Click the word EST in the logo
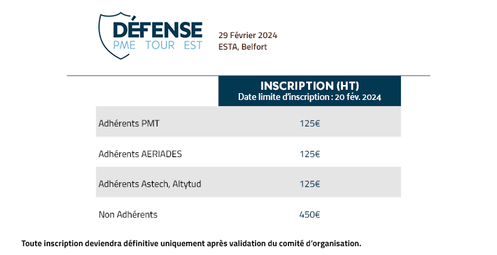Viewport: 497px width, 255px height. pyautogui.click(x=193, y=46)
